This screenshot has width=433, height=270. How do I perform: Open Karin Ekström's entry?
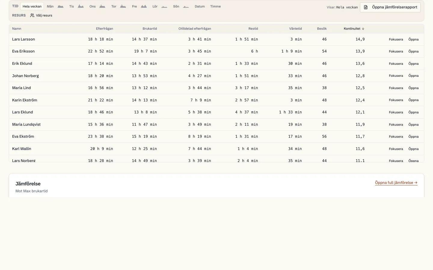click(413, 100)
